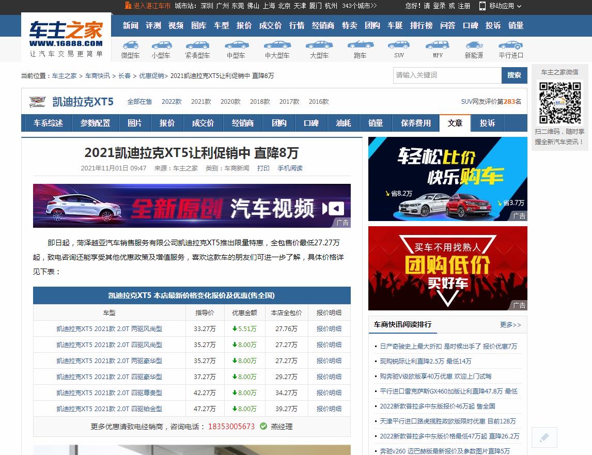Image resolution: width=592 pixels, height=455 pixels.
Task: Choose the MPV category icon
Action: (437, 45)
